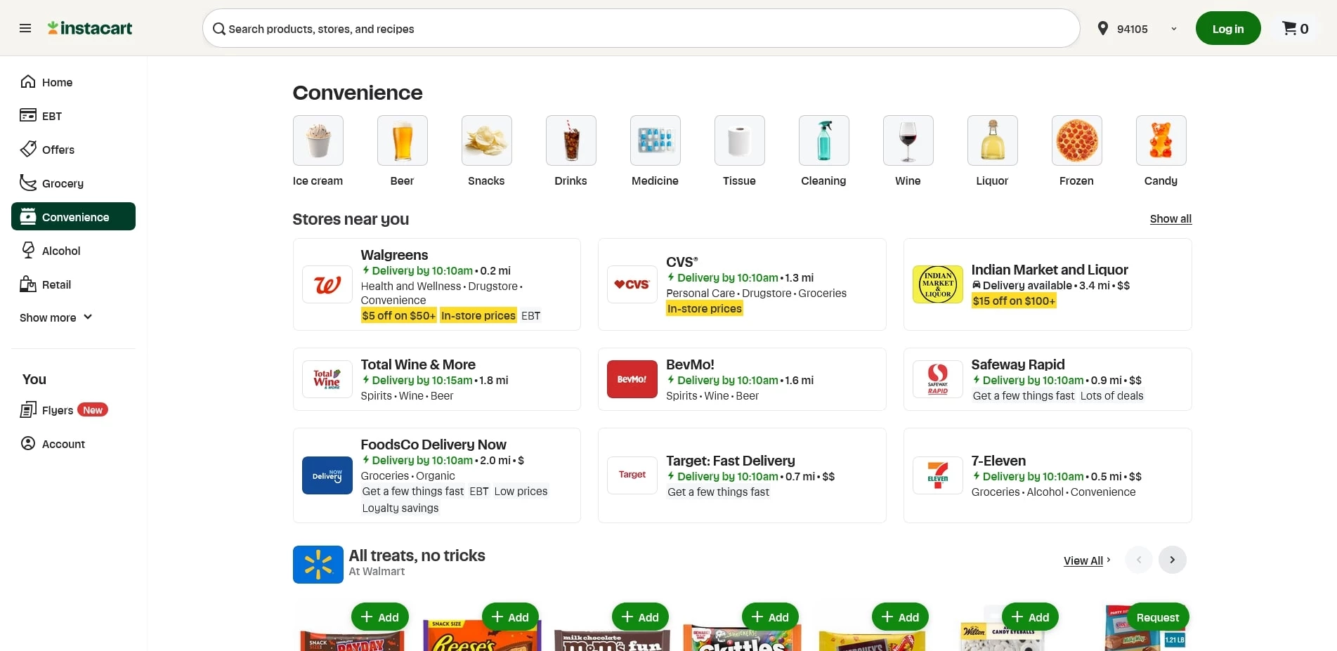This screenshot has width=1337, height=651.
Task: Select the Beer category icon
Action: 402,140
